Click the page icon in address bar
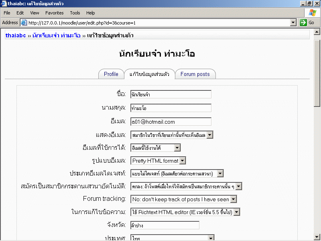 pyautogui.click(x=24, y=22)
